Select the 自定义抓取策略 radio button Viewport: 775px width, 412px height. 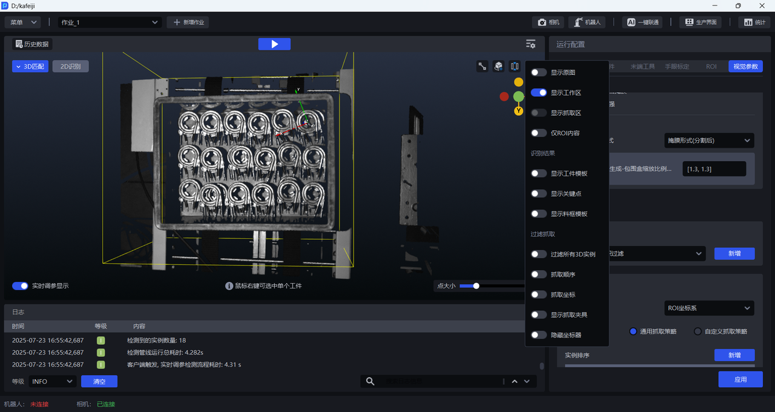coord(697,331)
